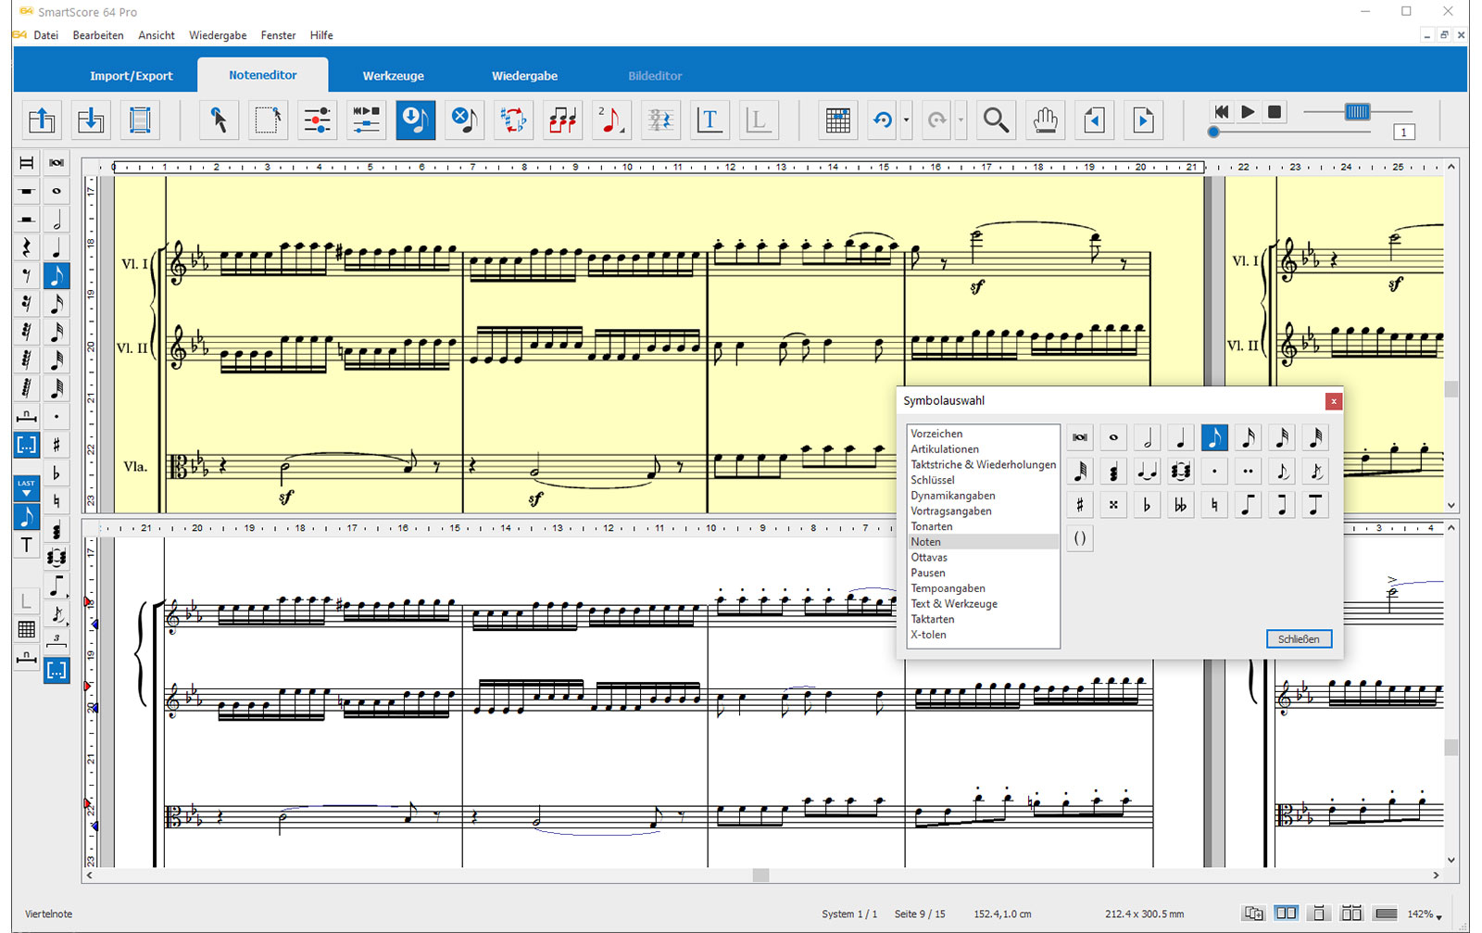1482x933 pixels.
Task: Open the Bearbeiten menu
Action: click(x=98, y=35)
